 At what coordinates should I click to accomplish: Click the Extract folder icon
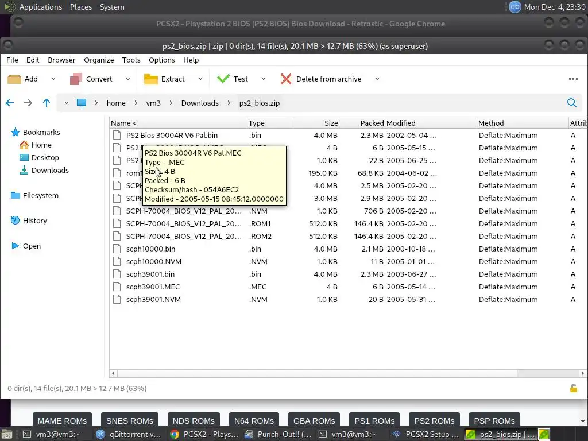click(151, 79)
